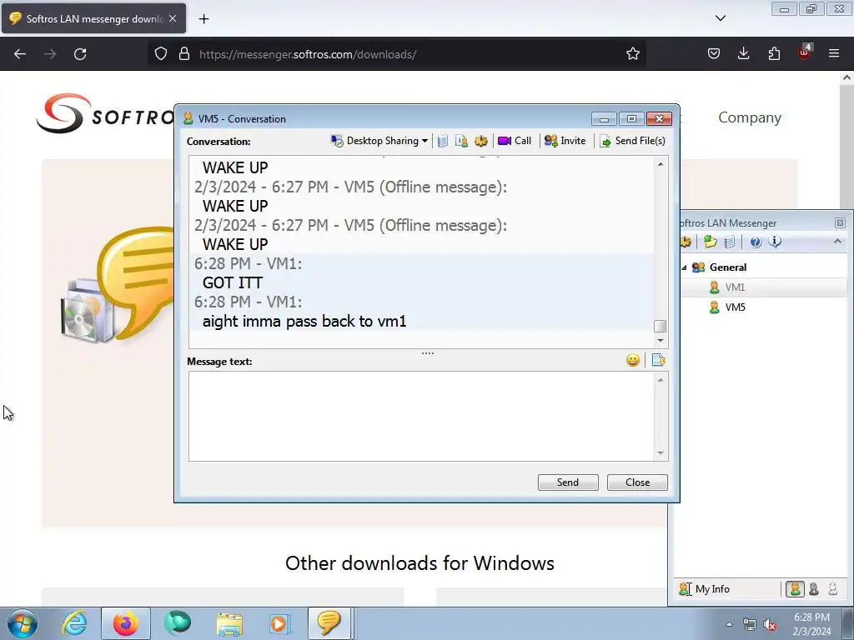This screenshot has width=854, height=640.
Task: Click the taskbar clock showing 6:28 PM
Action: 811,624
